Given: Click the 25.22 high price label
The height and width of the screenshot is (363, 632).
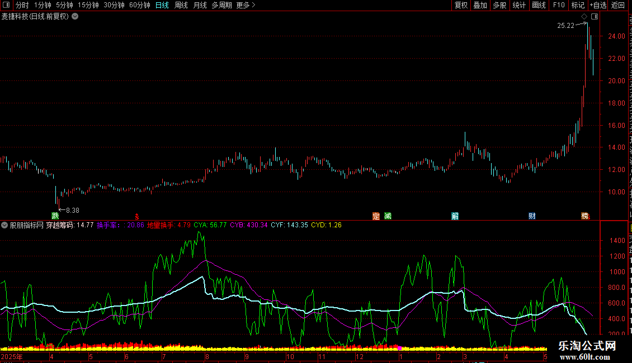Looking at the screenshot, I should point(565,26).
